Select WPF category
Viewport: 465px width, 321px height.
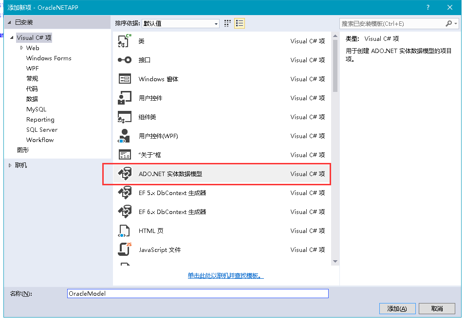click(x=32, y=68)
